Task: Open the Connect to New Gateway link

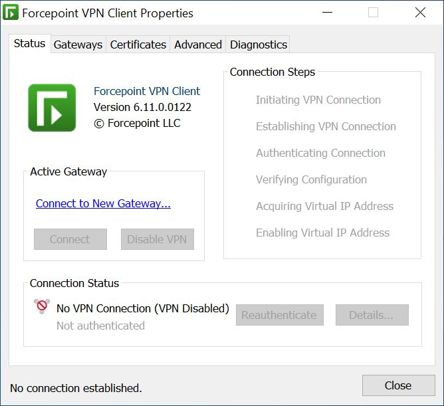Action: pyautogui.click(x=103, y=203)
